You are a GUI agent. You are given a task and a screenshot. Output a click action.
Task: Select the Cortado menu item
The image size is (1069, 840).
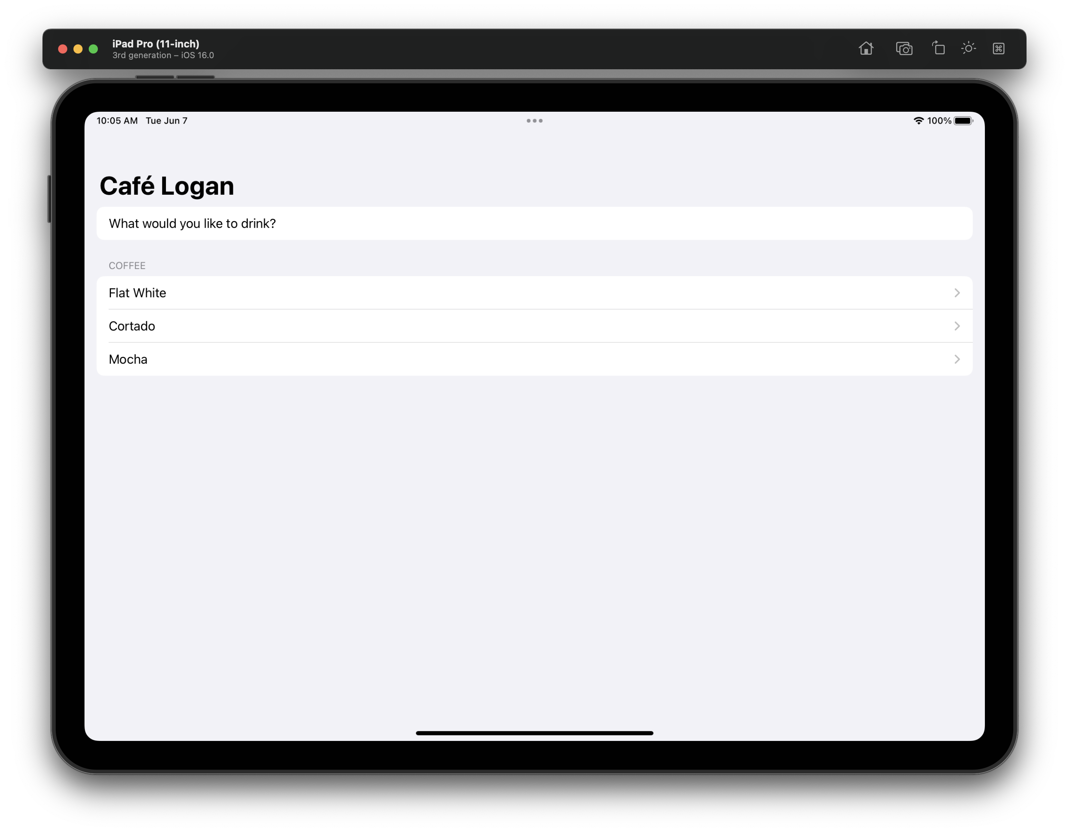point(132,326)
